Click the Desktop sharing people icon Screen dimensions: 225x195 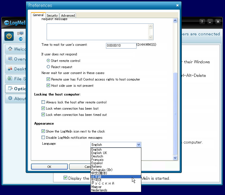click(x=10, y=69)
